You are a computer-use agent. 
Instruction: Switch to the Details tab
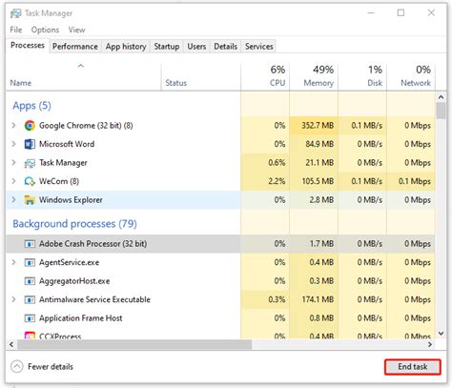coord(225,47)
